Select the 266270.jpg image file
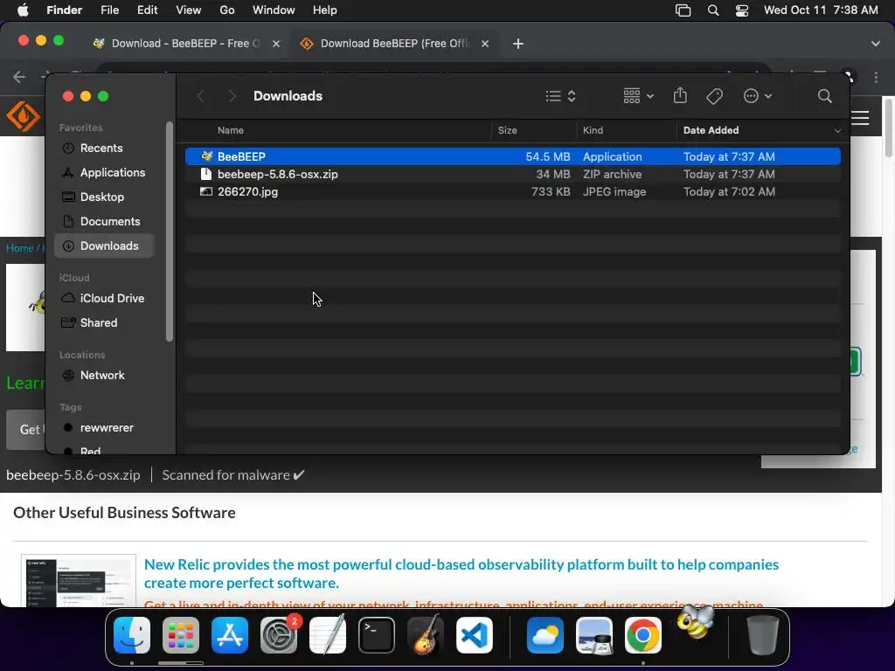Image resolution: width=895 pixels, height=671 pixels. point(512,191)
